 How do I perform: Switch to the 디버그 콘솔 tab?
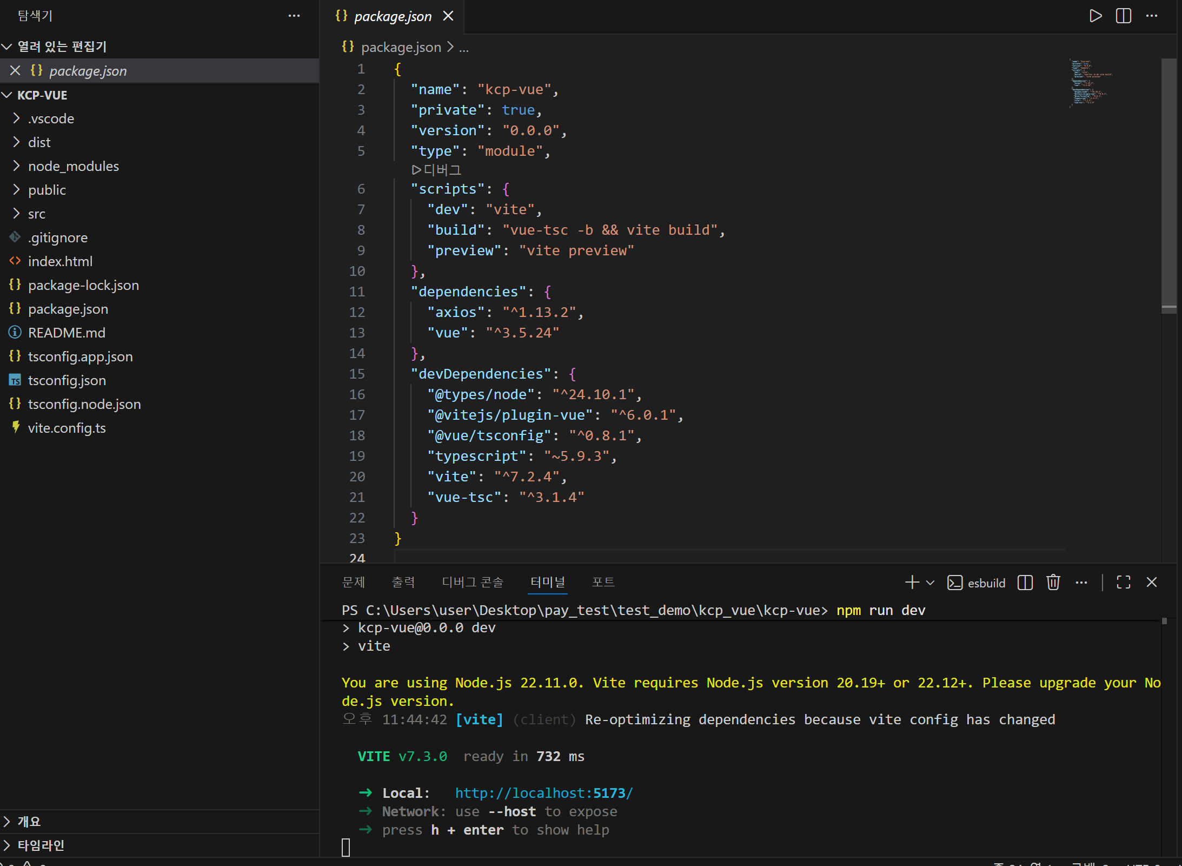472,582
